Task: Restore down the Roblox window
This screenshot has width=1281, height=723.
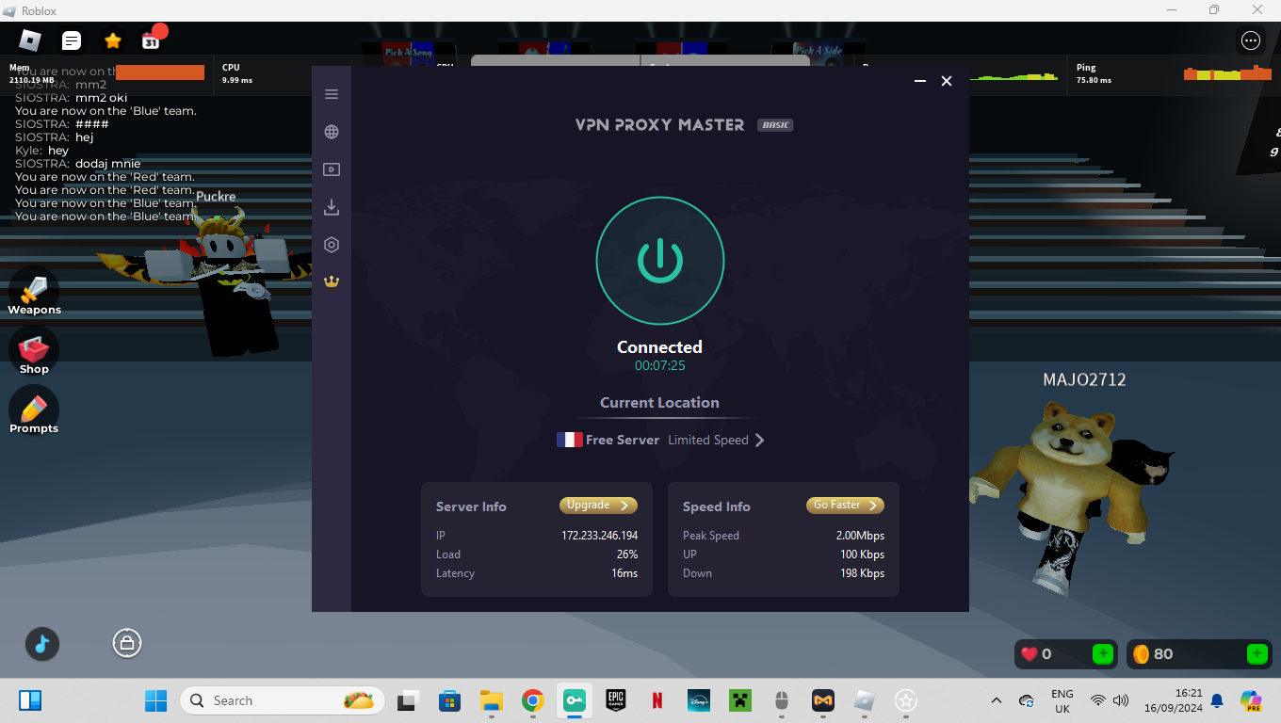Action: (x=1214, y=10)
